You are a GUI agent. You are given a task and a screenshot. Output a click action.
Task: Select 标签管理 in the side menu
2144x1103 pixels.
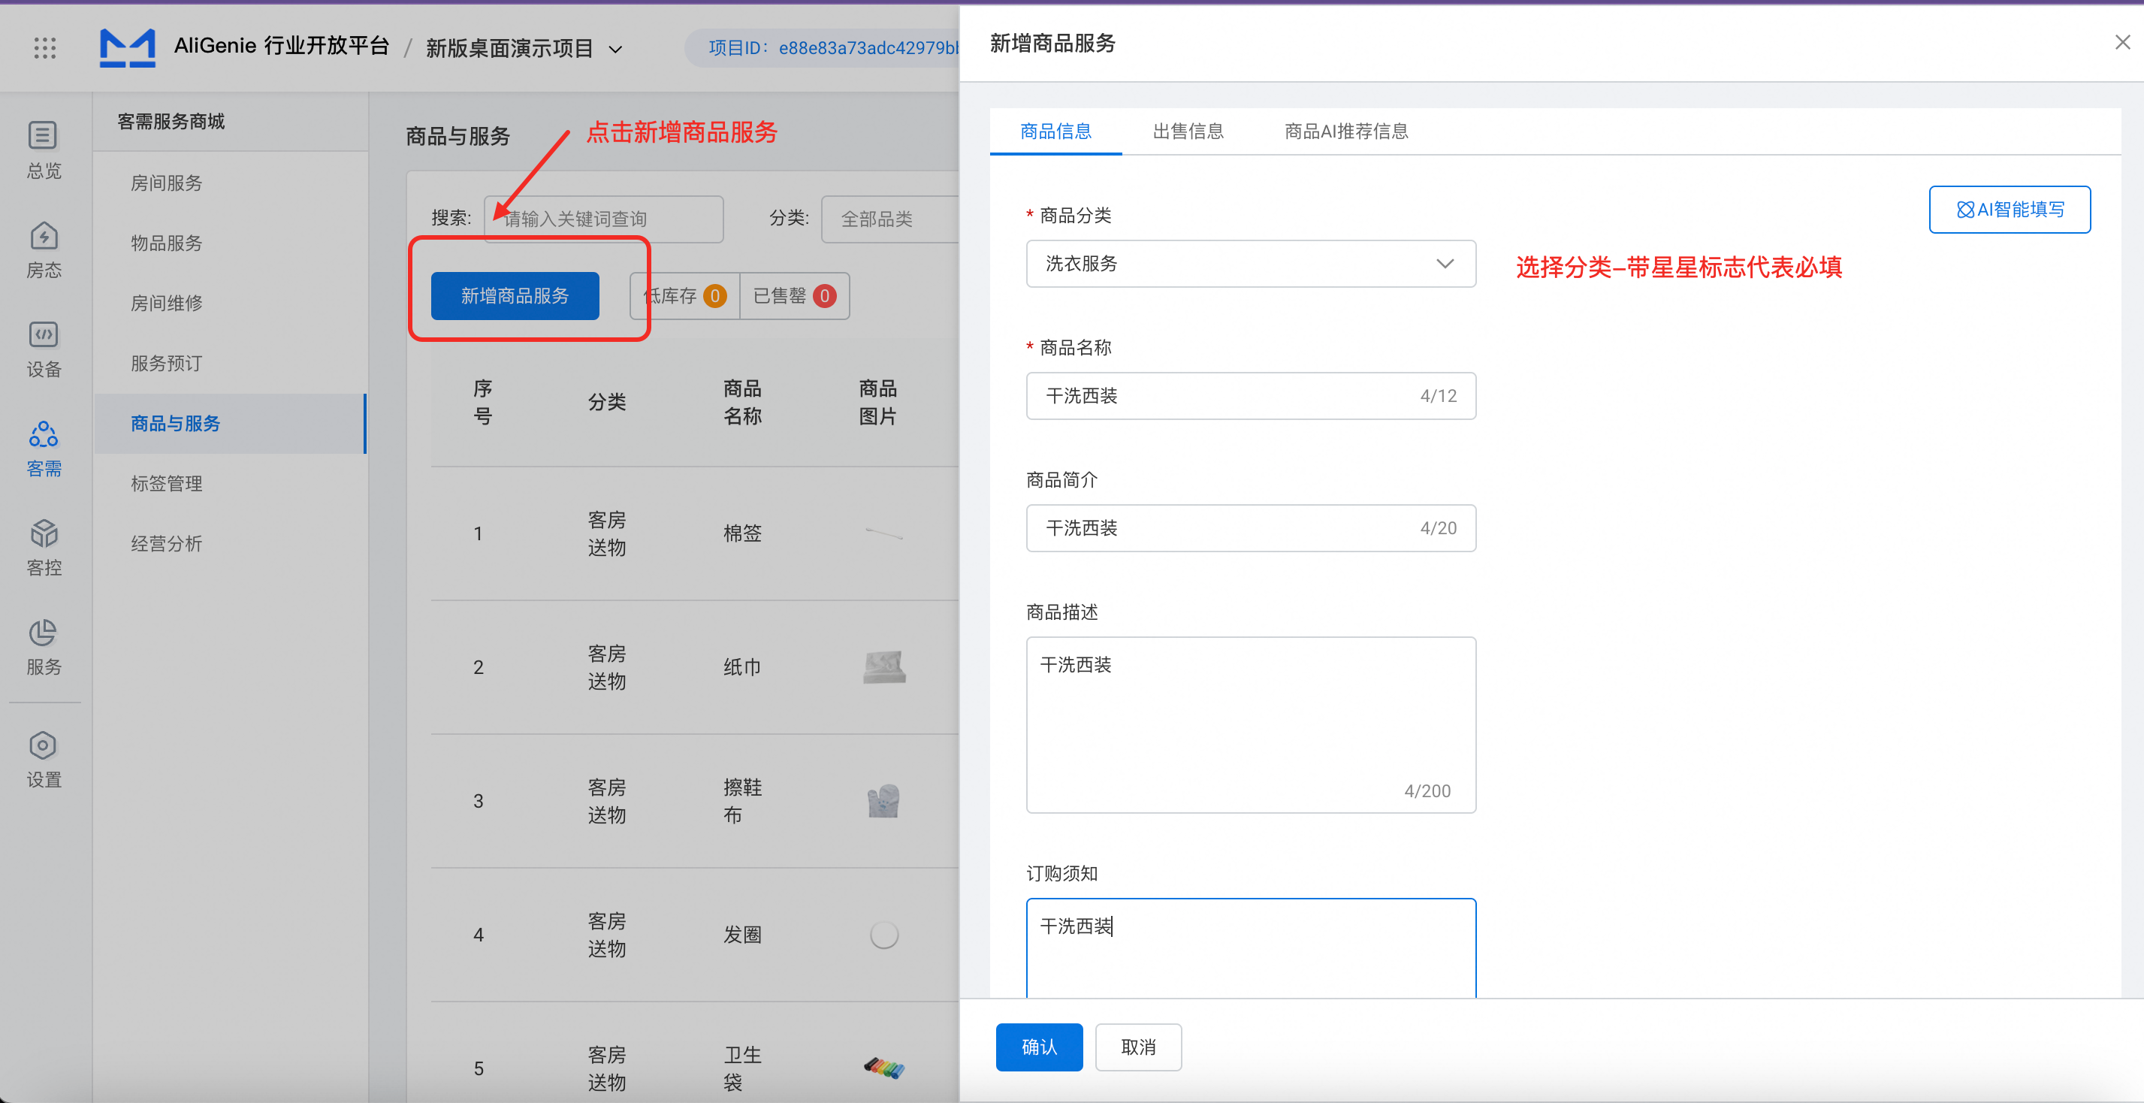point(167,484)
